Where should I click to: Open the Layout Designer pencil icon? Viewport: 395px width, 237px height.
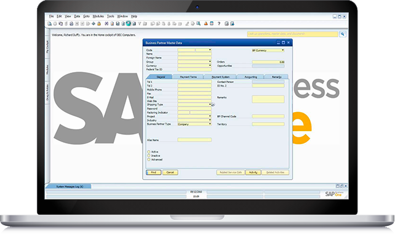[x=187, y=23]
